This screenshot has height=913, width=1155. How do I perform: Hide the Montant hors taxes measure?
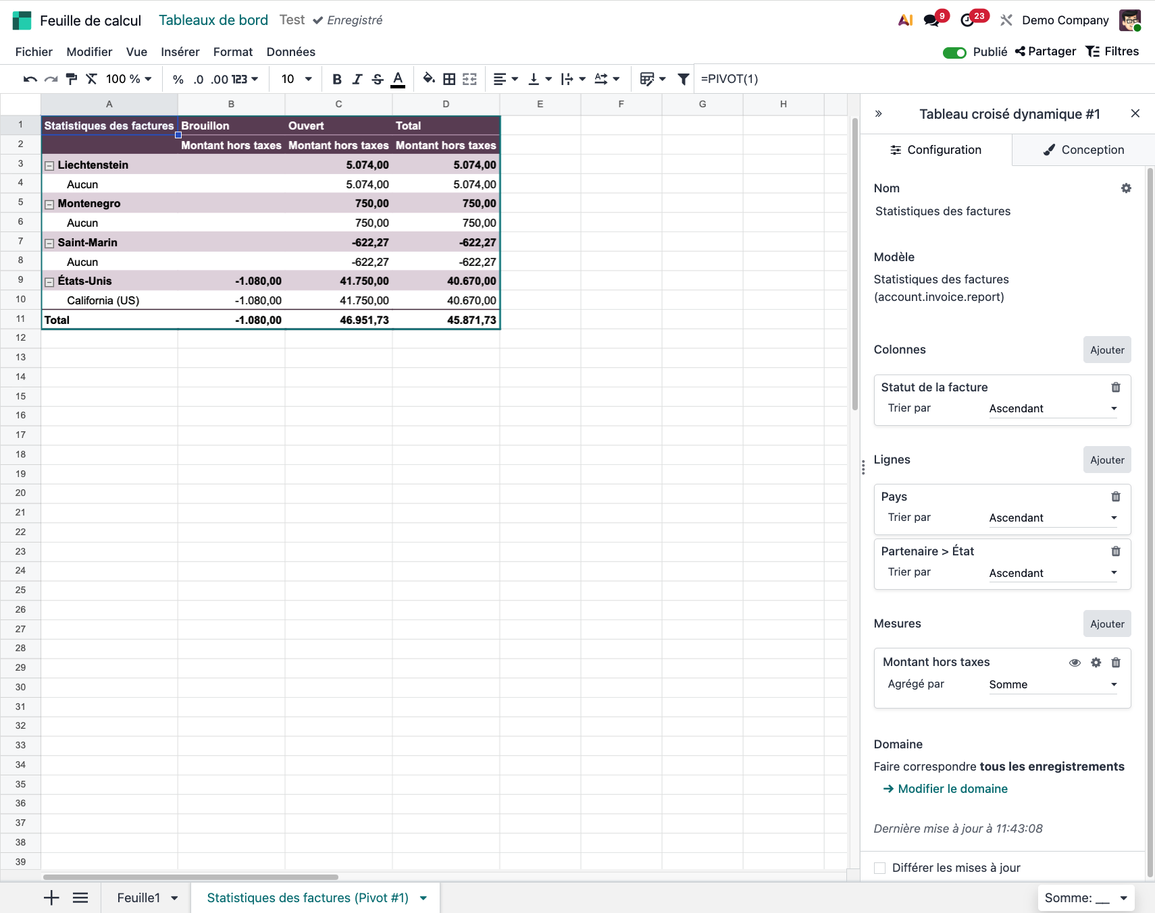pos(1075,663)
